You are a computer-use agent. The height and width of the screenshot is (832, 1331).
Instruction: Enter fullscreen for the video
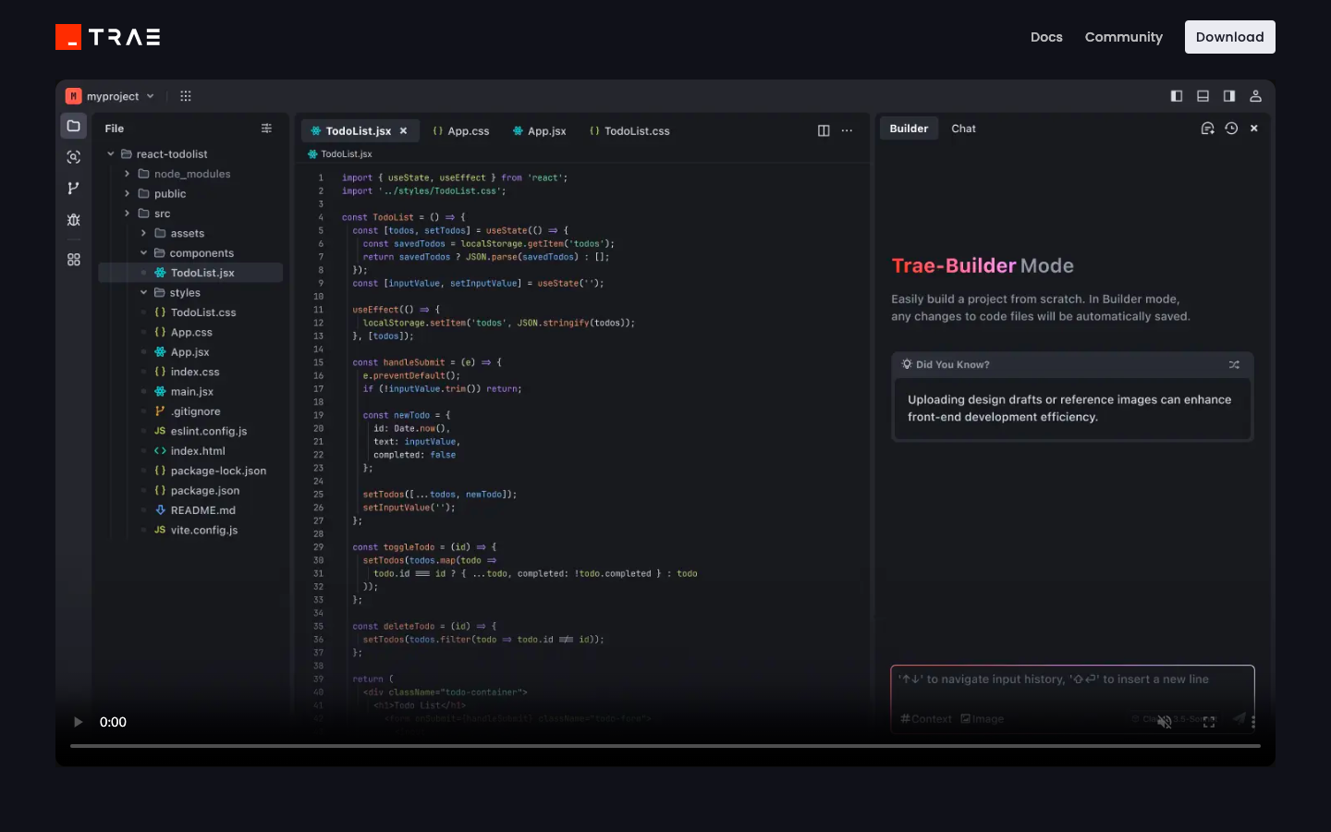[x=1209, y=722]
